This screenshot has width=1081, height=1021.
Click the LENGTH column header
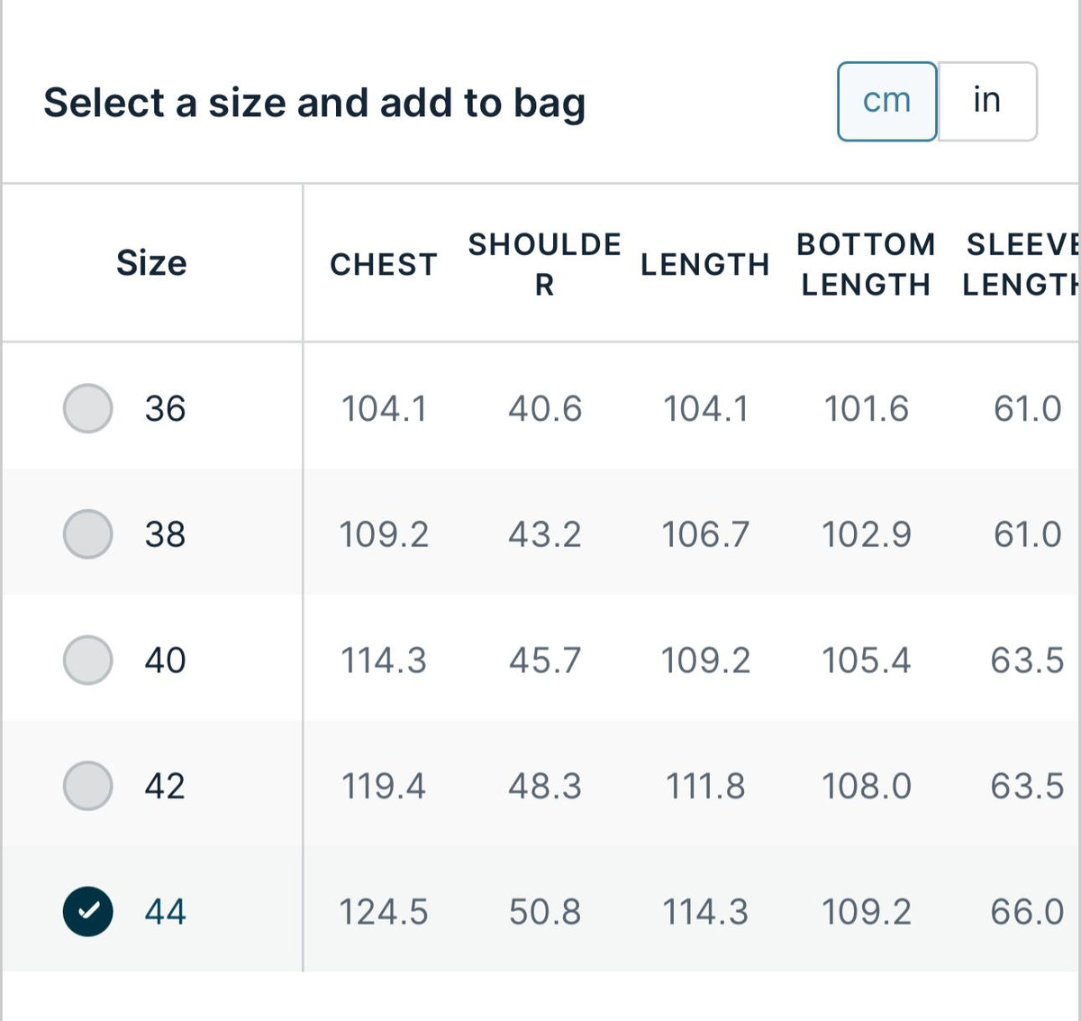pyautogui.click(x=705, y=264)
